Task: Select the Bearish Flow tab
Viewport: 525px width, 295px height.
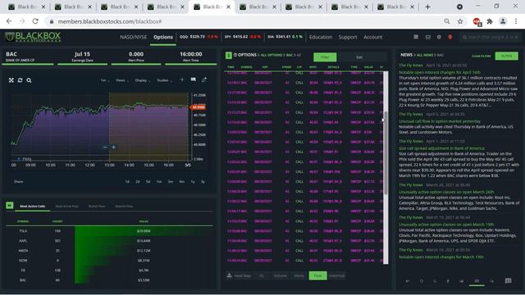Action: pos(124,206)
